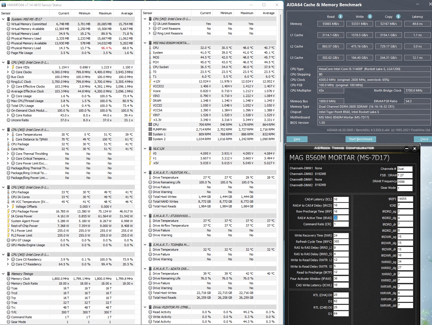Click the fan icon beside System 2
Image resolution: width=432 pixels, height=325 pixels.
[x=150, y=139]
